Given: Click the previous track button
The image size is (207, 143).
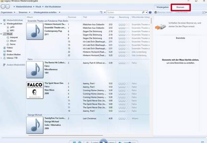Looking at the screenshot, I should (x=95, y=142).
